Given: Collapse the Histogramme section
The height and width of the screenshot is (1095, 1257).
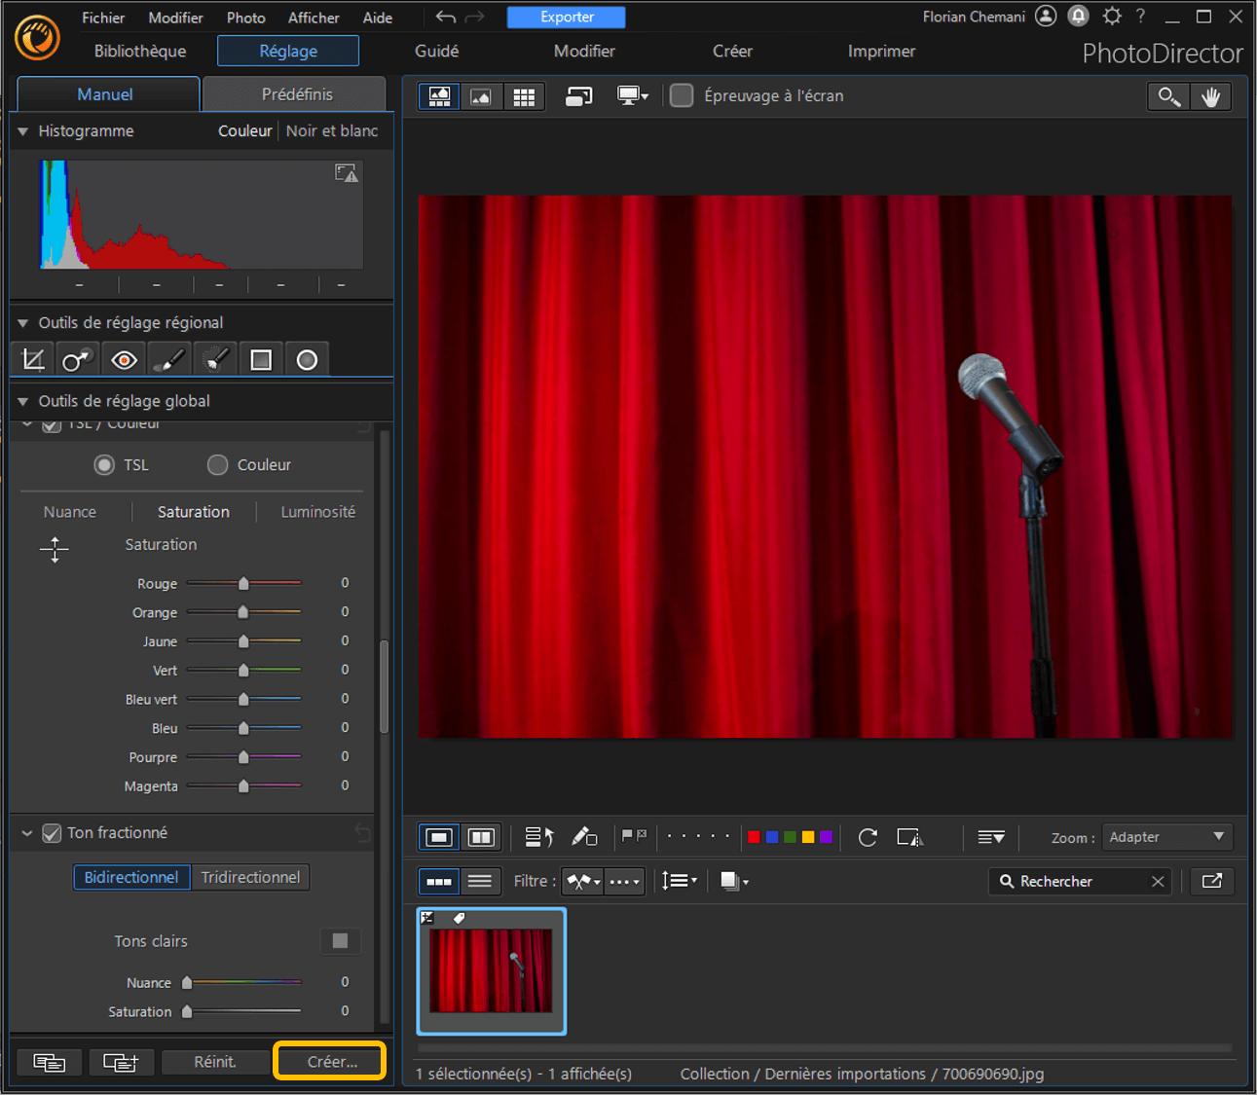Looking at the screenshot, I should pyautogui.click(x=23, y=131).
